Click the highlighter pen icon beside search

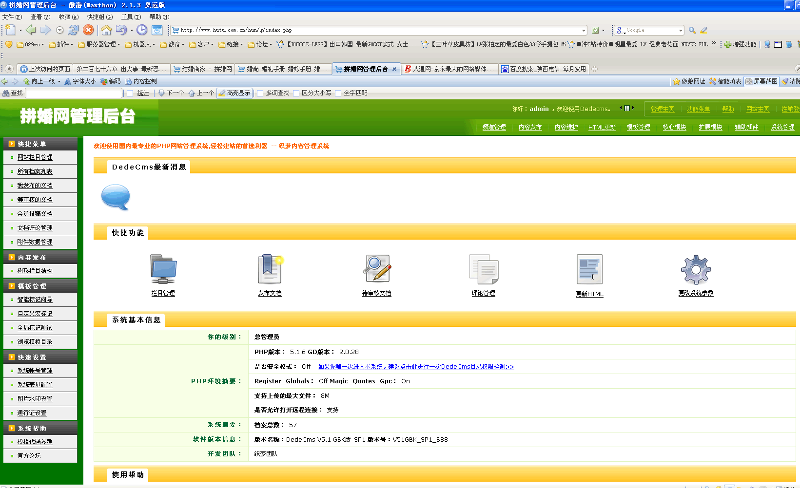tap(703, 30)
